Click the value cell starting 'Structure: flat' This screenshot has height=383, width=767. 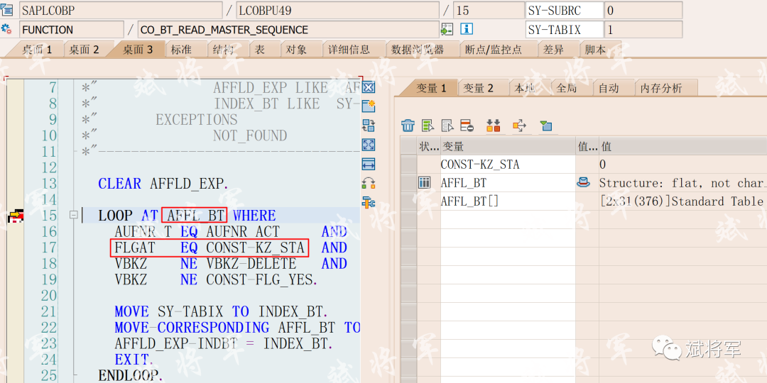[683, 183]
